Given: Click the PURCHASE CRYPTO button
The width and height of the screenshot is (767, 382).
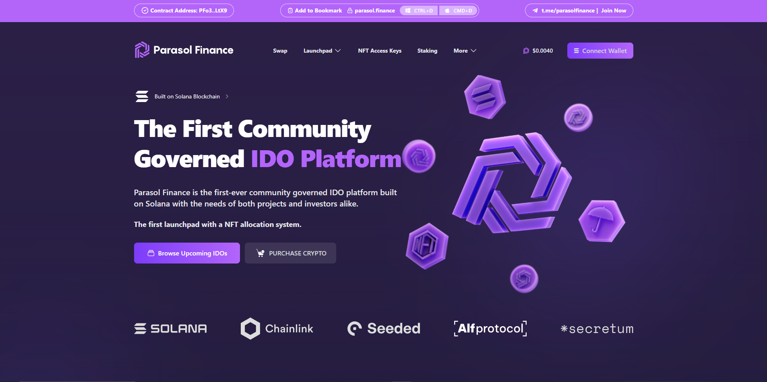Looking at the screenshot, I should tap(290, 253).
